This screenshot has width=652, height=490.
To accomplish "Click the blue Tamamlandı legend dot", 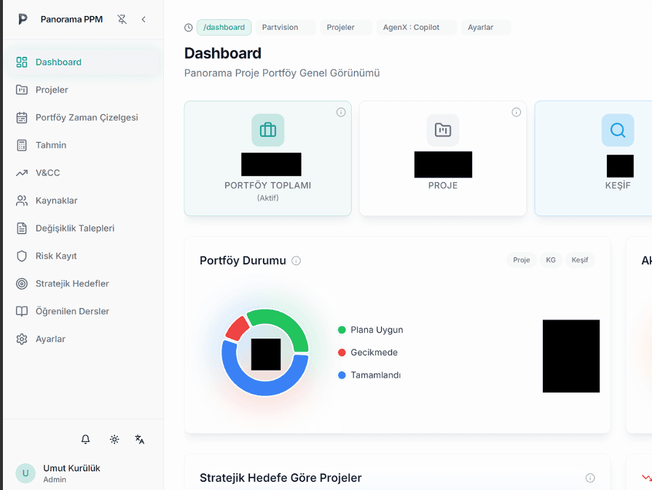I will (342, 375).
